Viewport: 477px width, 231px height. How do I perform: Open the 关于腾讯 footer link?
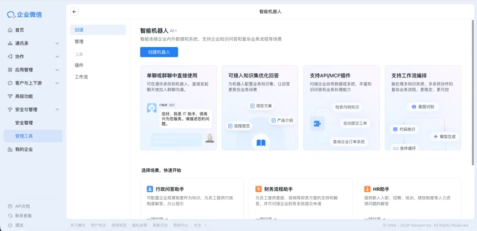pyautogui.click(x=78, y=225)
